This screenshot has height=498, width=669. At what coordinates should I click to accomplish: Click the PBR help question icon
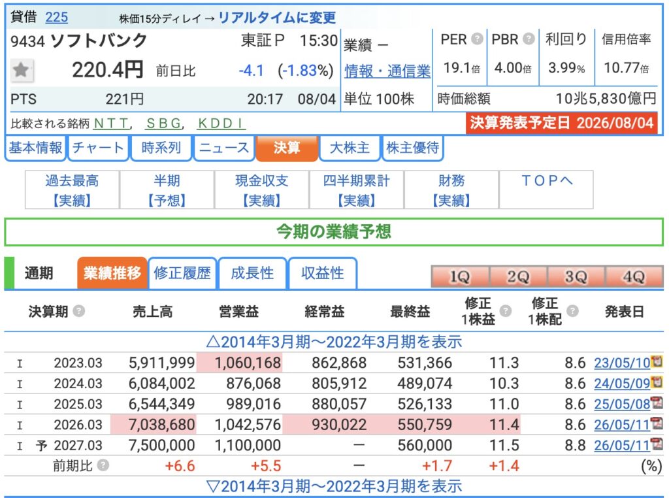point(529,39)
